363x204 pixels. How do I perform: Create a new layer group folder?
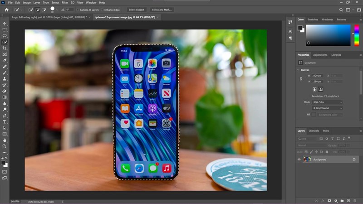(x=342, y=200)
